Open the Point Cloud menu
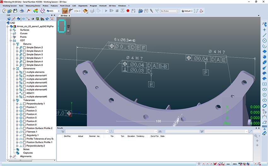The image size is (268, 166). tap(65, 6)
